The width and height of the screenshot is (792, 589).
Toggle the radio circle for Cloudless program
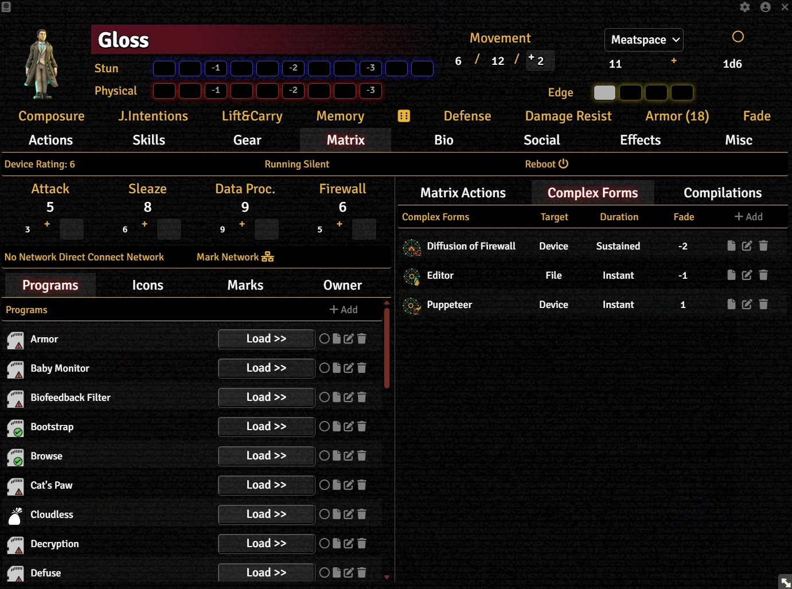point(325,514)
